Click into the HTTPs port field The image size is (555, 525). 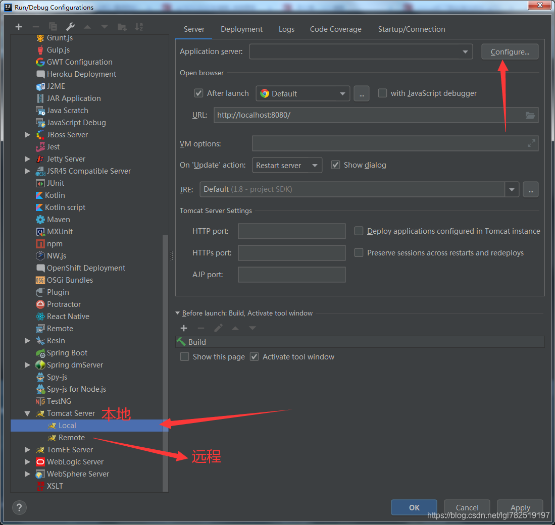pyautogui.click(x=292, y=252)
